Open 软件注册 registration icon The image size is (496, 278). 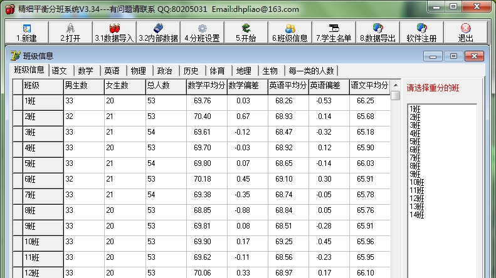421,33
